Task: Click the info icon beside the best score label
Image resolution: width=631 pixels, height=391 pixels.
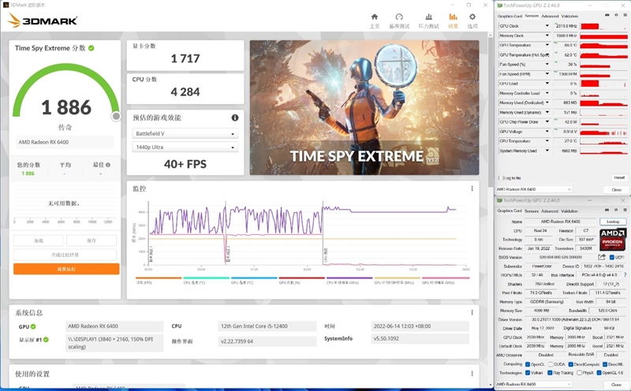Action: click(x=108, y=165)
